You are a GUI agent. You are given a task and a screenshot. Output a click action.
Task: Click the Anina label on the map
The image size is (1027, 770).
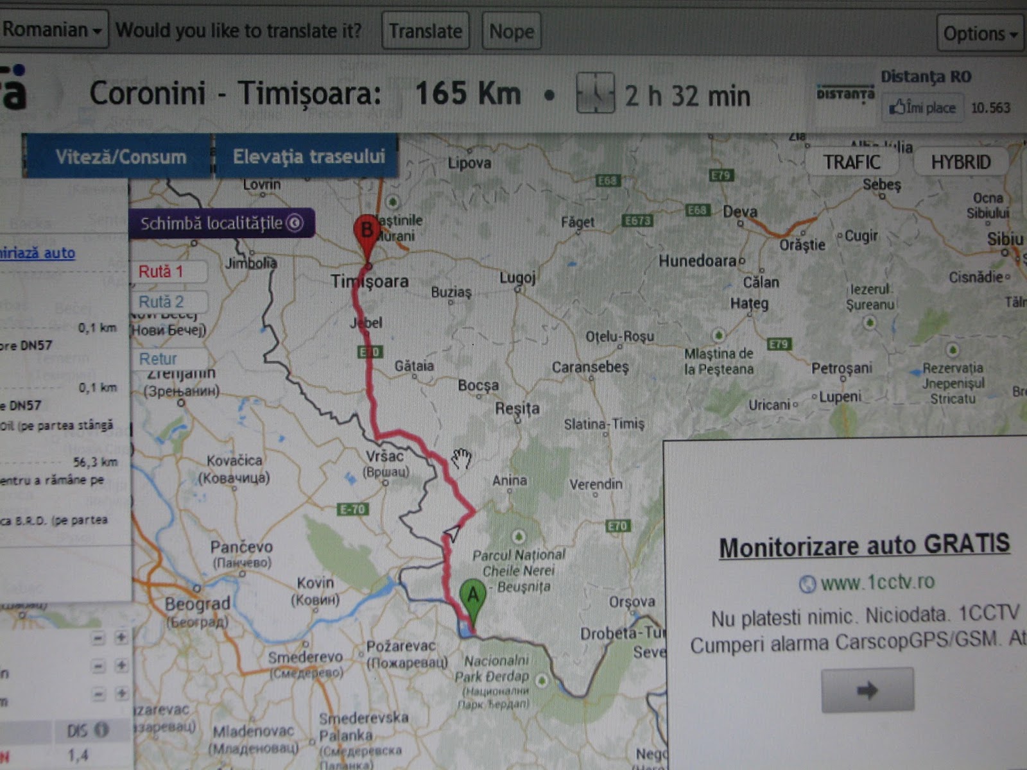[x=510, y=481]
